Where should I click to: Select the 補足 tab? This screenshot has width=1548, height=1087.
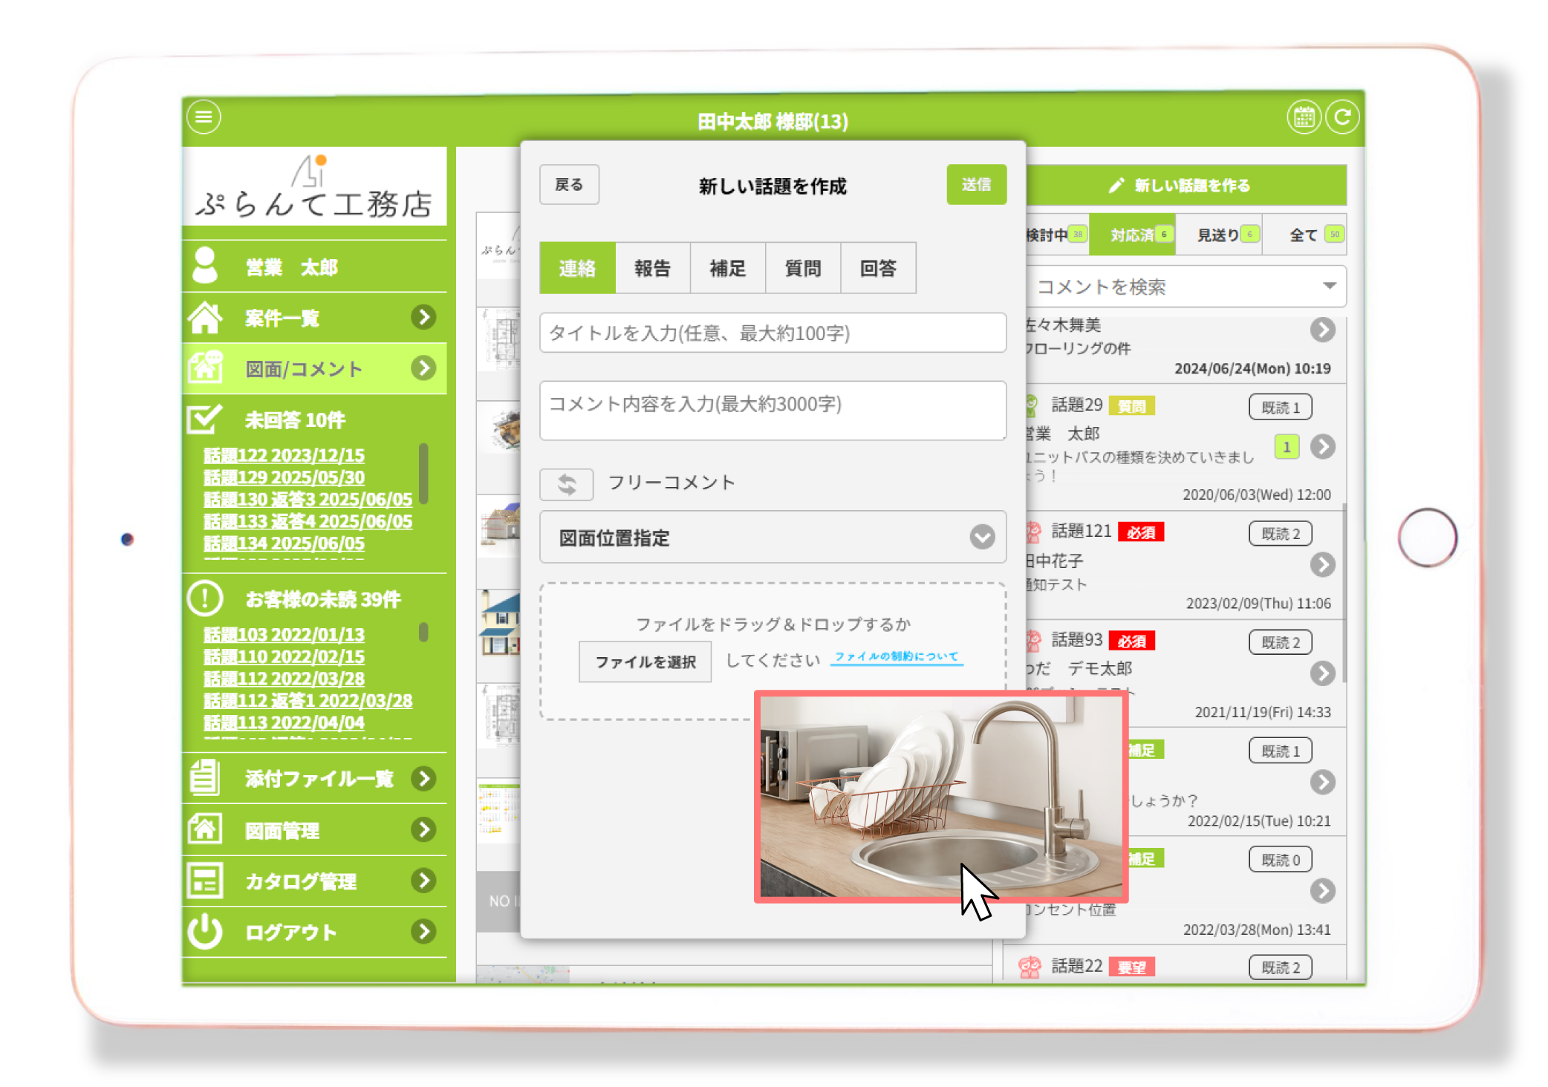(x=727, y=268)
